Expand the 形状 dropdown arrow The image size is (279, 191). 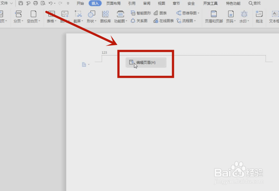point(96,21)
